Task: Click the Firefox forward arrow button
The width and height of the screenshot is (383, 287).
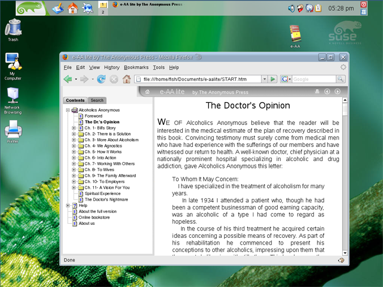Action: pyautogui.click(x=84, y=79)
